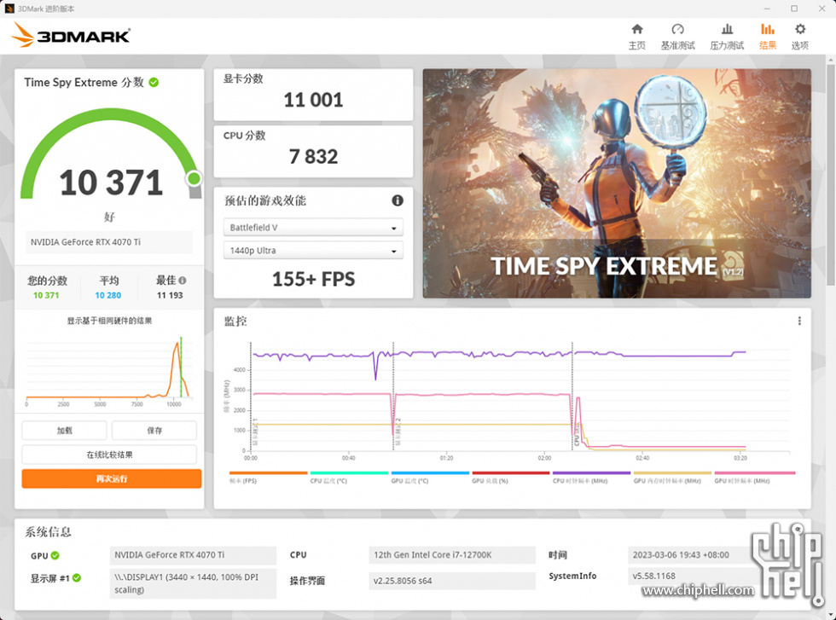Viewport: 836px width, 620px height.
Task: Click the NVIDIA GeForce RTX 4070 Ti field under score
Action: pos(109,242)
